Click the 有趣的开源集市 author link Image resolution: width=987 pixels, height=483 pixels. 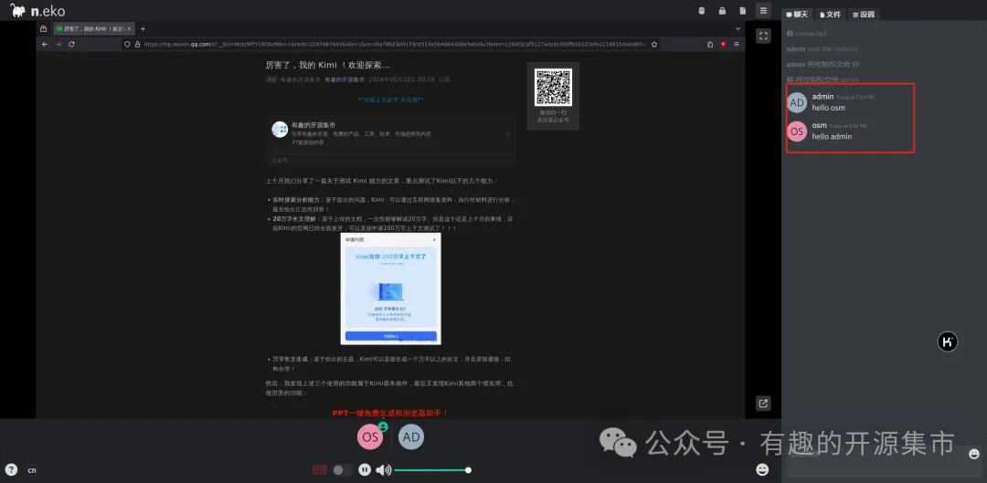pyautogui.click(x=345, y=79)
